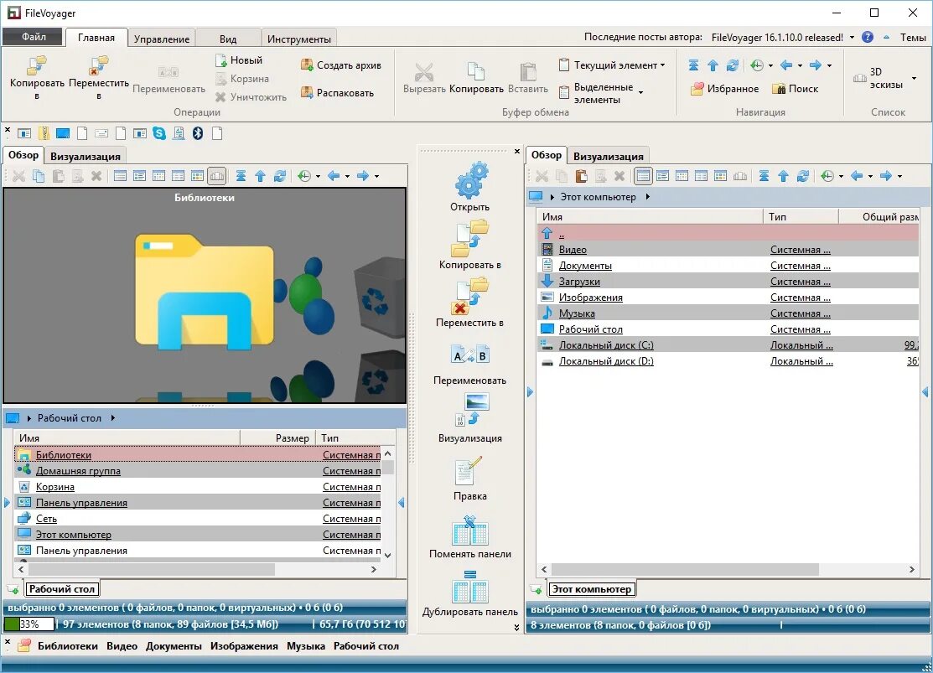The image size is (933, 673).
Task: Click the help question mark icon
Action: [x=868, y=37]
